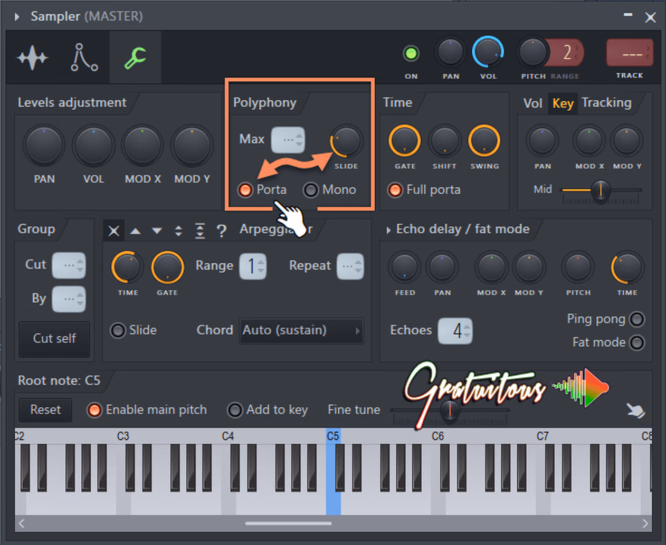666x545 pixels.
Task: Open the Sampler window menu arrow
Action: 17,17
